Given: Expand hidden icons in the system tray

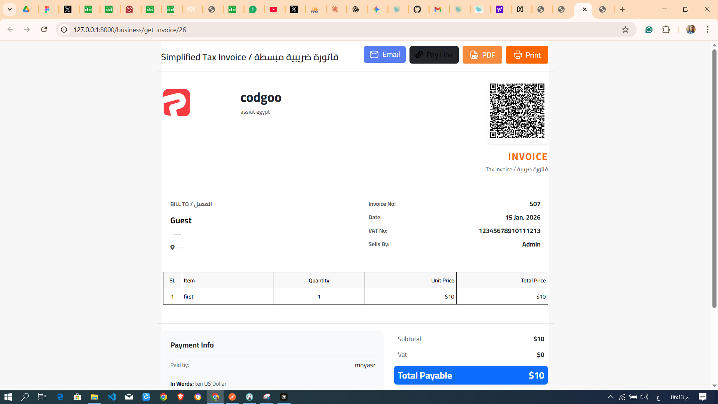Looking at the screenshot, I should coord(610,397).
